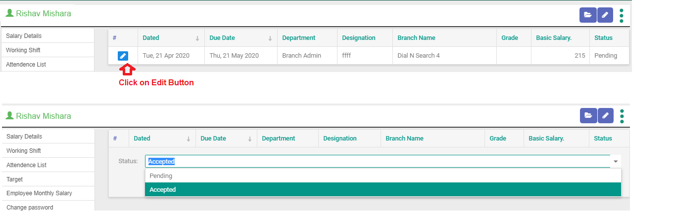This screenshot has height=212, width=673.
Task: Open the three-dot menu in the upper panel
Action: (x=622, y=15)
